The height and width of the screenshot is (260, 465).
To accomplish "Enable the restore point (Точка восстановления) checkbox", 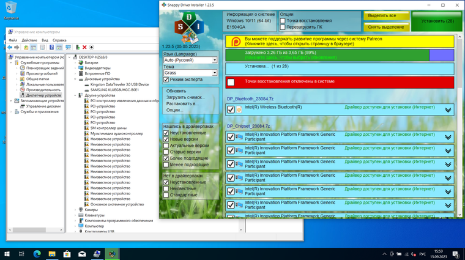I will pyautogui.click(x=283, y=21).
